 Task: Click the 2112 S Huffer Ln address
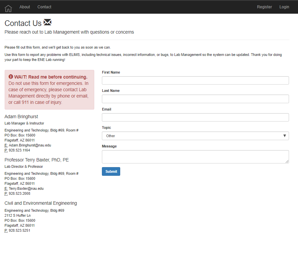[18, 215]
